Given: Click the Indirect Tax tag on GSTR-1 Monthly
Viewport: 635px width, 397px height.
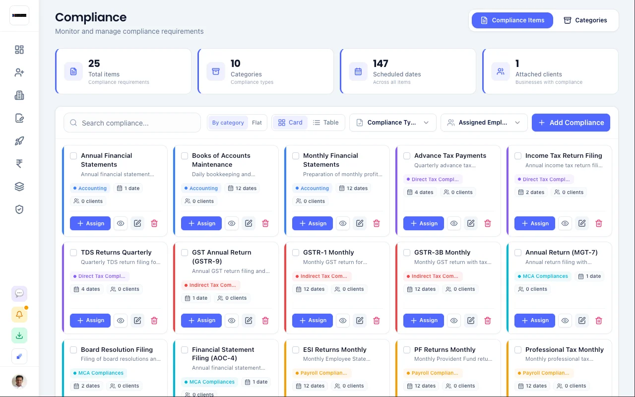Looking at the screenshot, I should pos(321,276).
